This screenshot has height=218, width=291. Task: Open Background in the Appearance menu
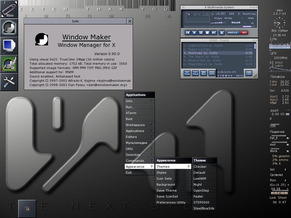173,185
